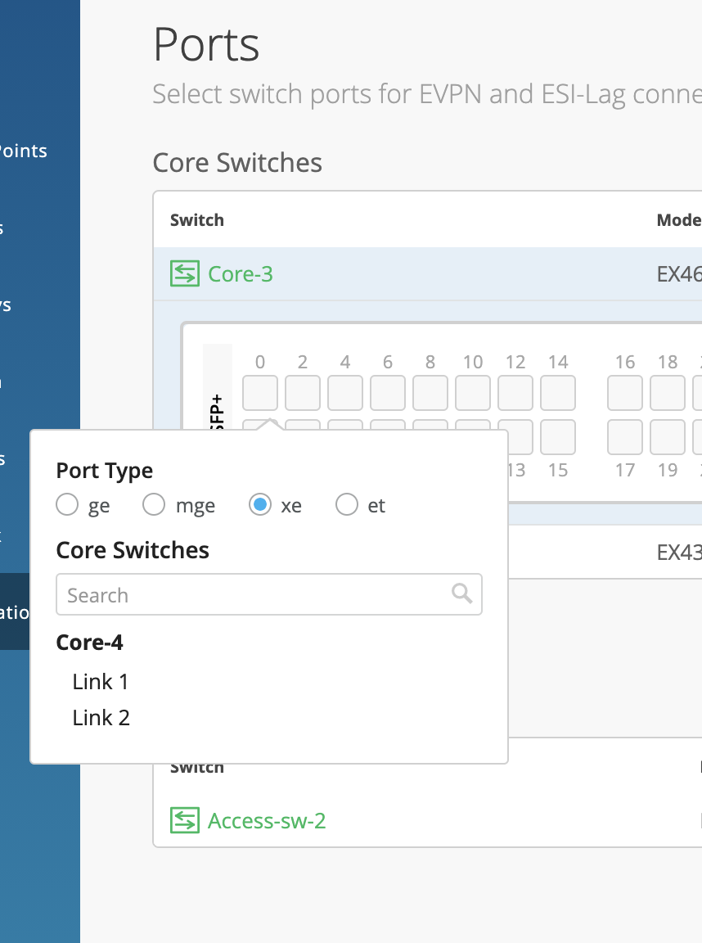
Task: Select the et port type
Action: [347, 506]
